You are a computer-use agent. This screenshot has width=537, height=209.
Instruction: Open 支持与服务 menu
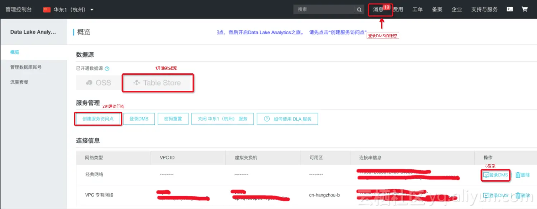[484, 10]
